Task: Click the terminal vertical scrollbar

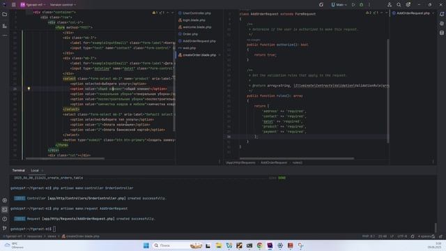Action: click(x=436, y=228)
